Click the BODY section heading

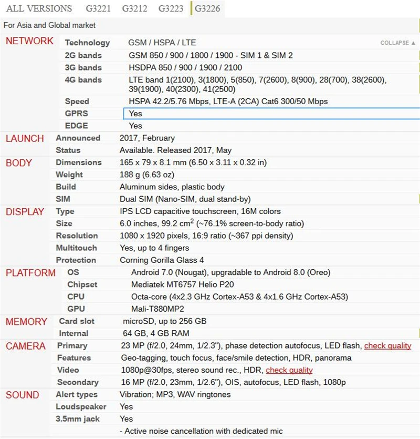19,163
